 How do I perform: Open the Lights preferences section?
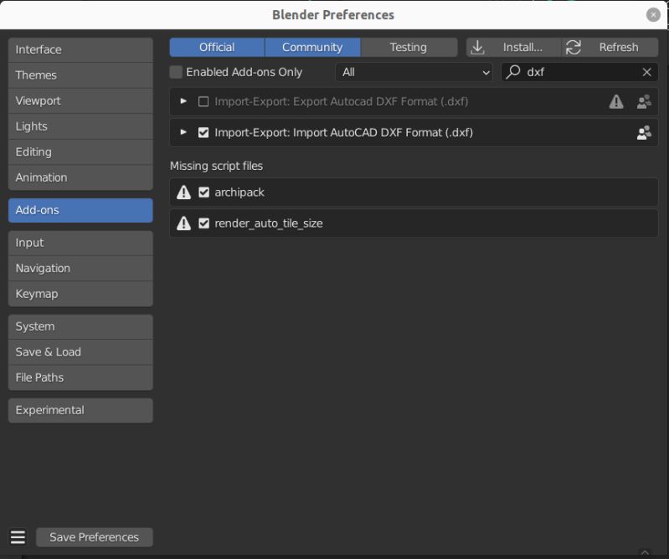80,126
